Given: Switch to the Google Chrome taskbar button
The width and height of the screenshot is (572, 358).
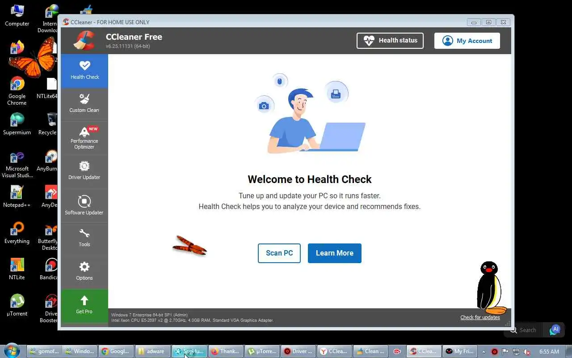Looking at the screenshot, I should [116, 351].
